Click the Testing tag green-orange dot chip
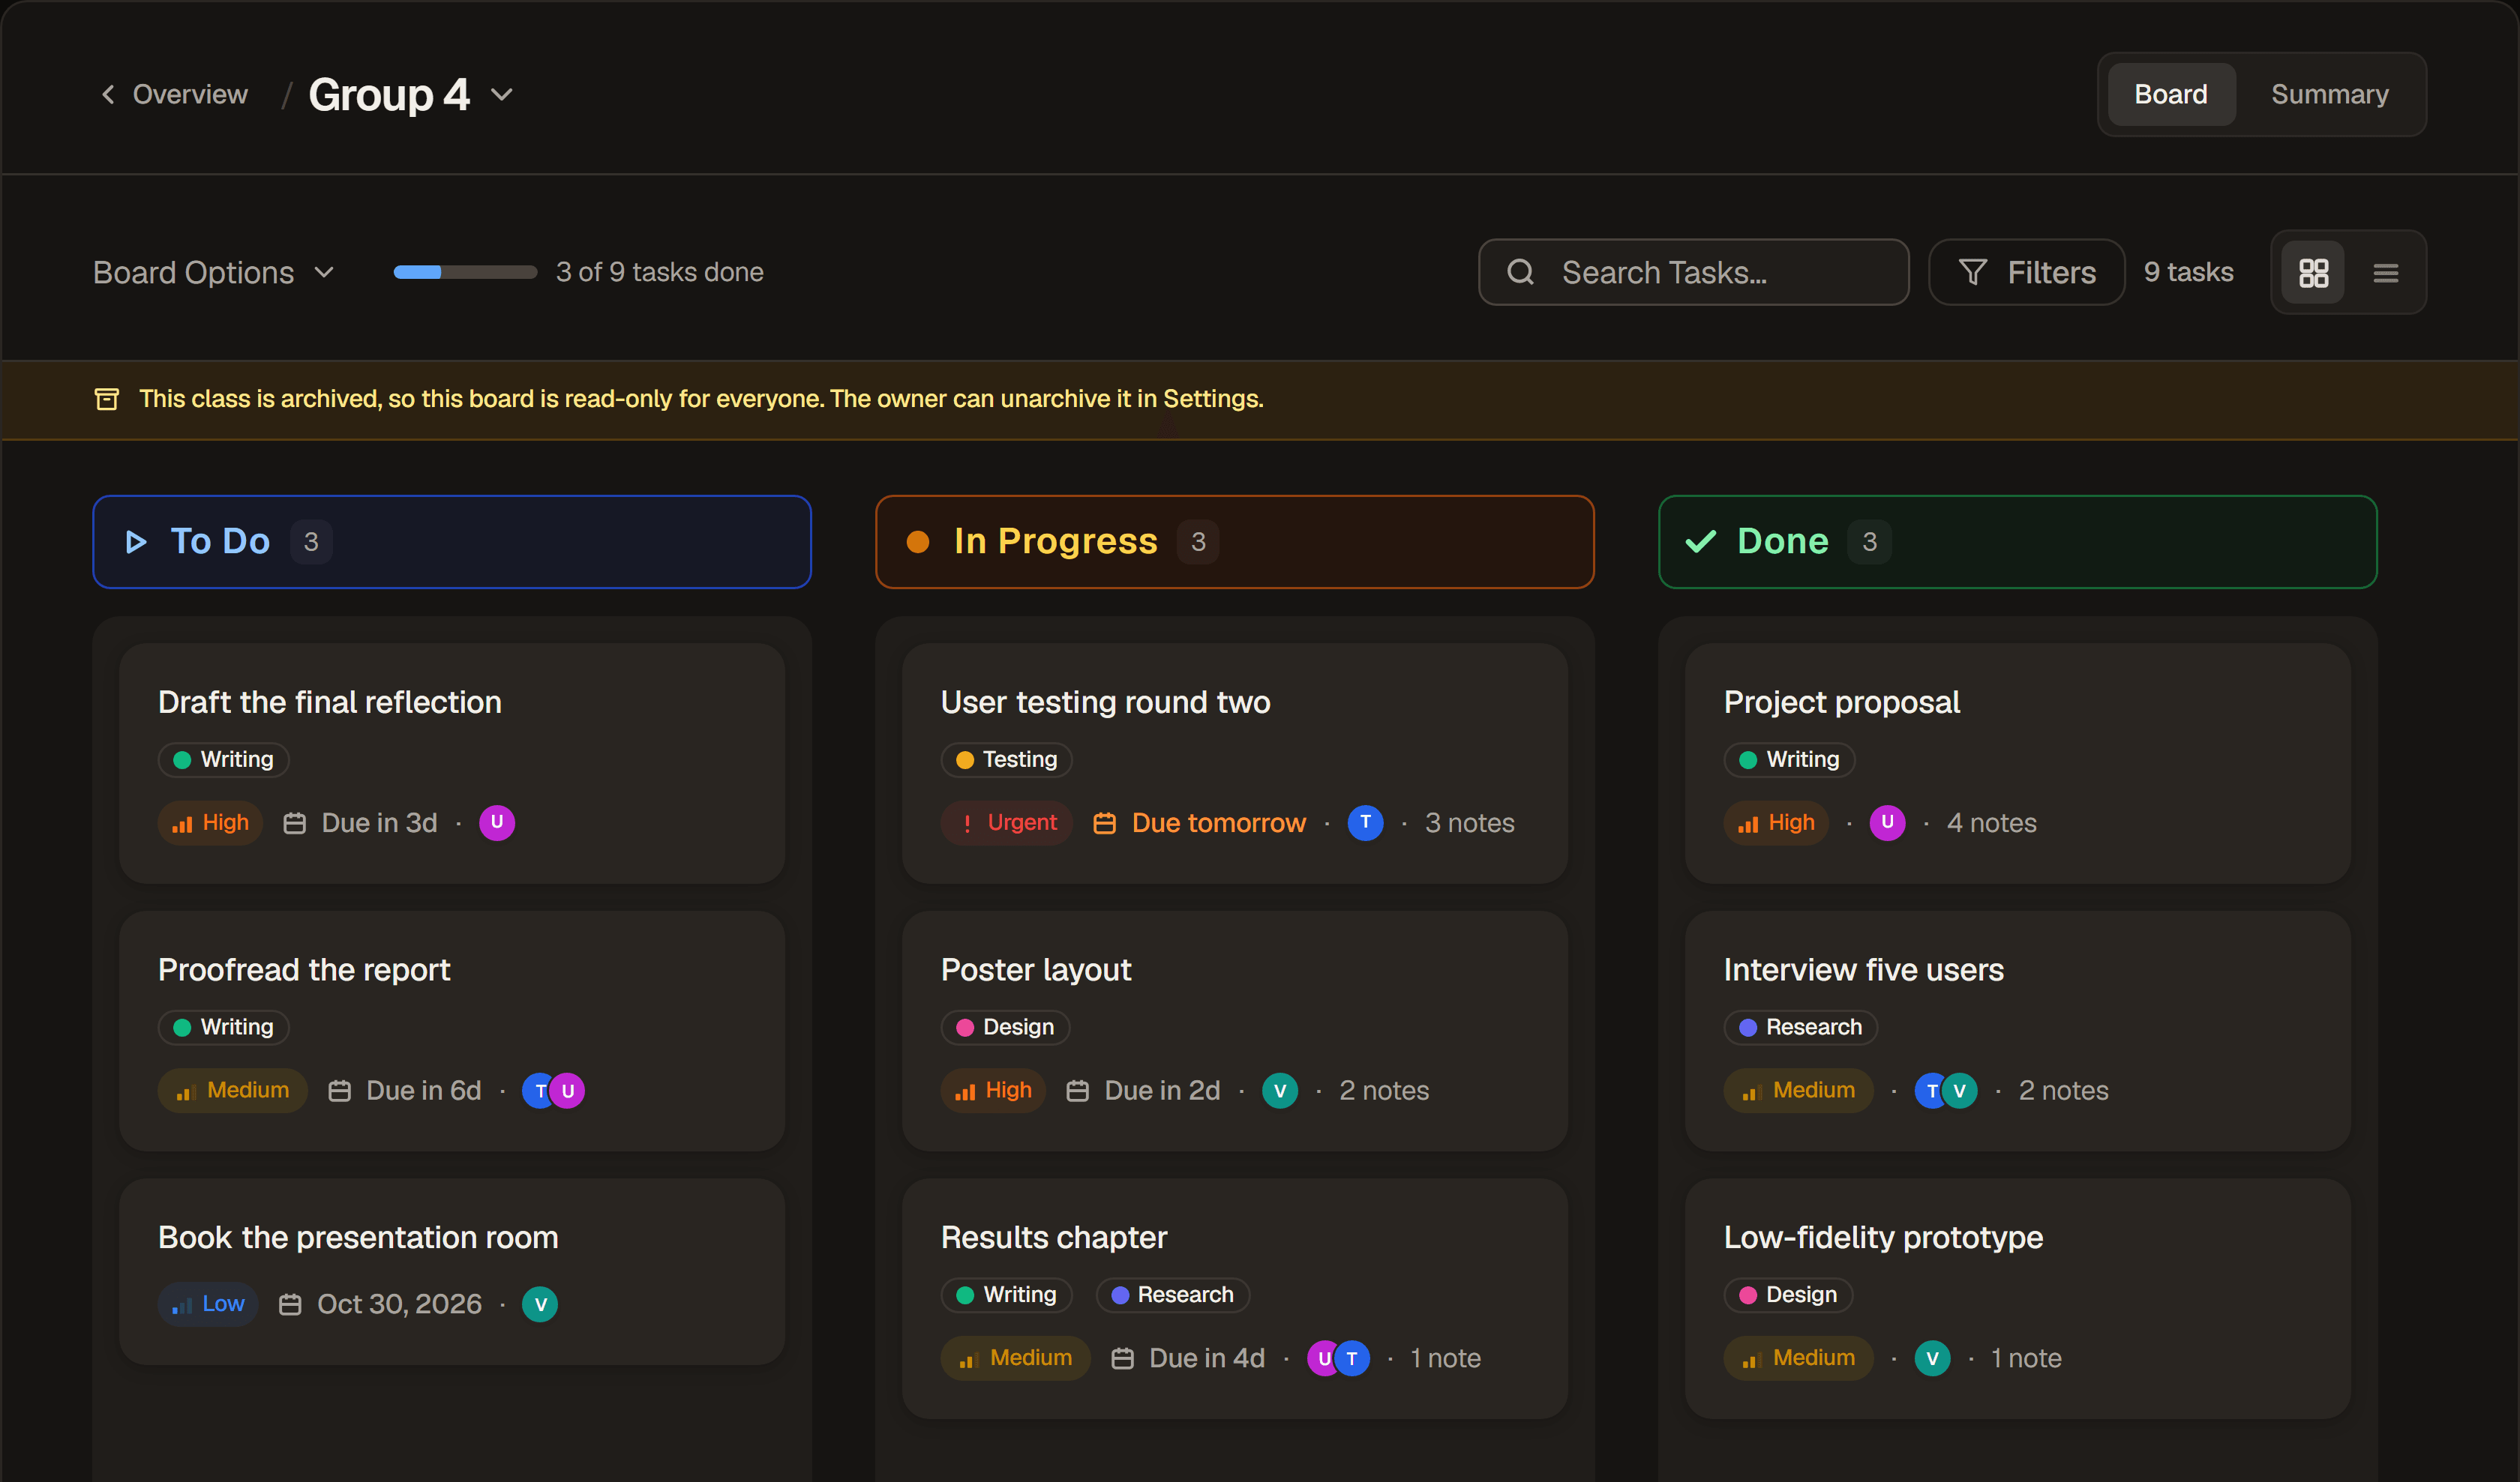The image size is (2520, 1482). point(1006,759)
